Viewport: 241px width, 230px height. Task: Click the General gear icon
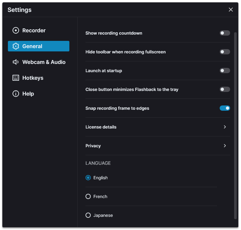pyautogui.click(x=16, y=46)
